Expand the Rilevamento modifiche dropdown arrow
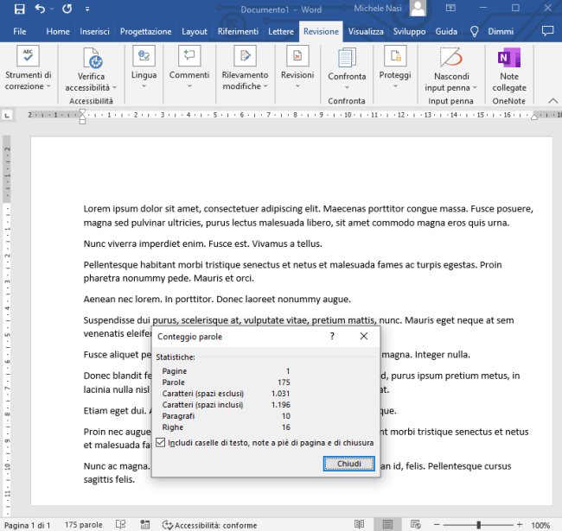Viewport: 562px width, 531px height. [x=265, y=85]
